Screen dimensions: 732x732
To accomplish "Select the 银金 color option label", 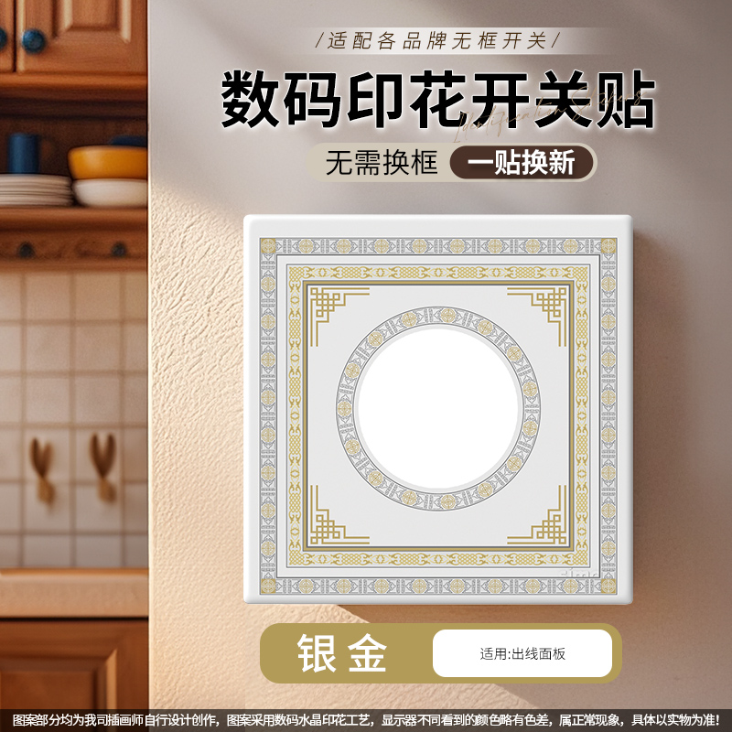I will [x=342, y=653].
